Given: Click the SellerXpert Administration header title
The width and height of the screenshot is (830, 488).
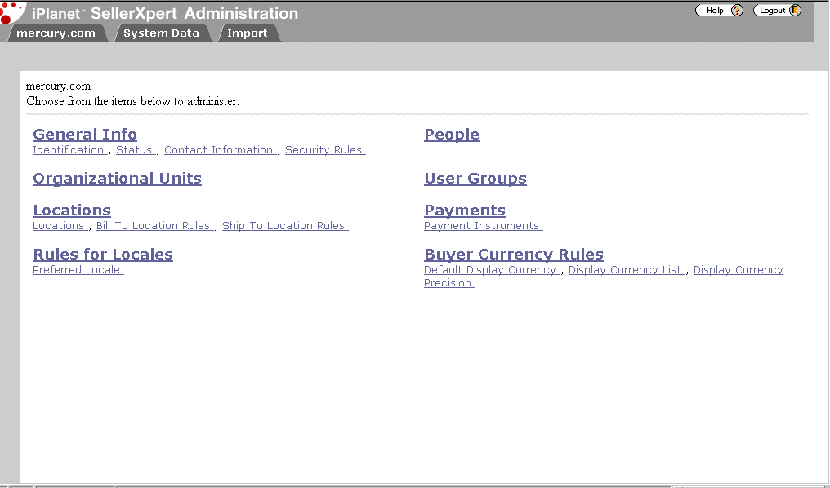Looking at the screenshot, I should click(x=194, y=13).
